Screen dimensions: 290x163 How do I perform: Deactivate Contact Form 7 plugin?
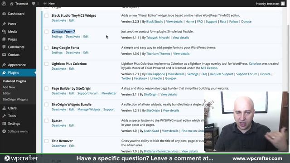pos(73,37)
